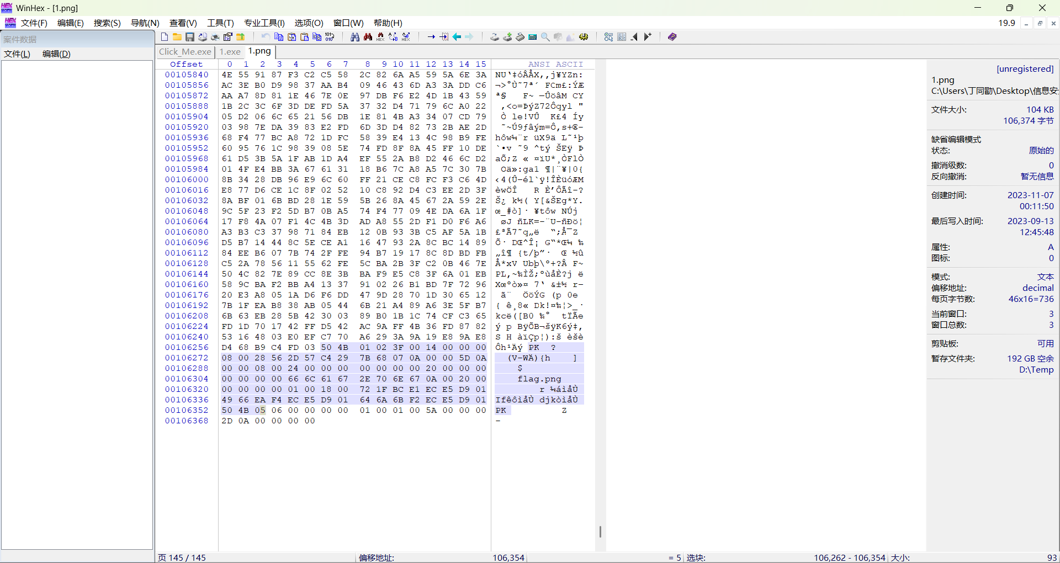Screen dimensions: 1060x563
Task: Click the 原始的 state value
Action: point(1041,151)
